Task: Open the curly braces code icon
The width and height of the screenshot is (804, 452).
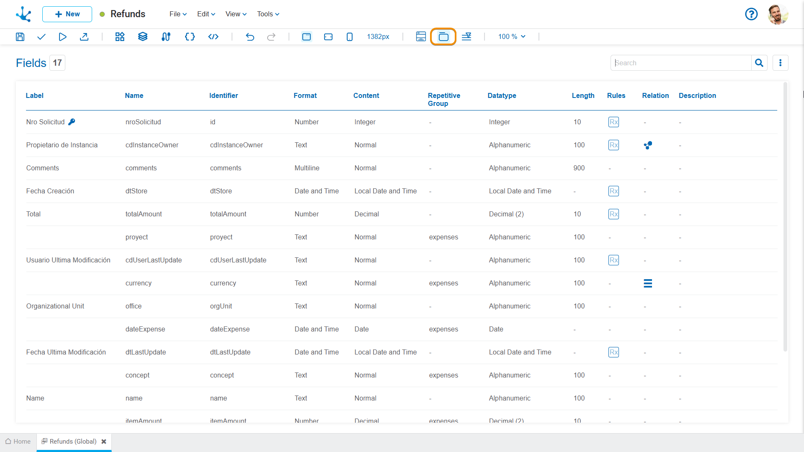Action: (x=190, y=37)
